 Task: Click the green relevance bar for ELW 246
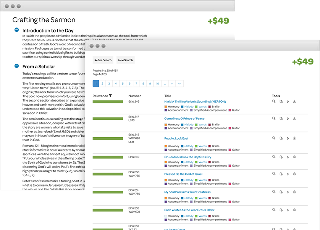(x=108, y=101)
